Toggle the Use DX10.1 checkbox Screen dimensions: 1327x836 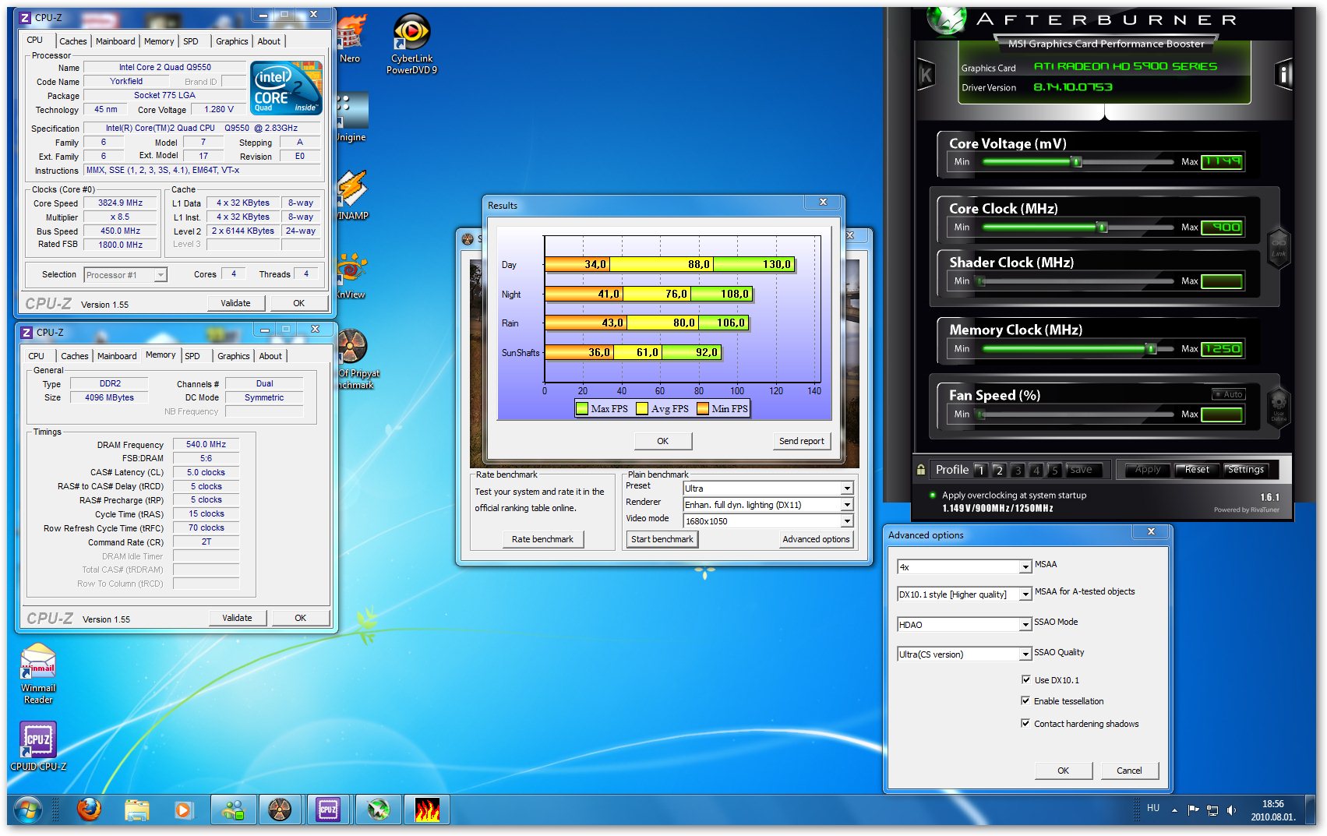point(1025,679)
